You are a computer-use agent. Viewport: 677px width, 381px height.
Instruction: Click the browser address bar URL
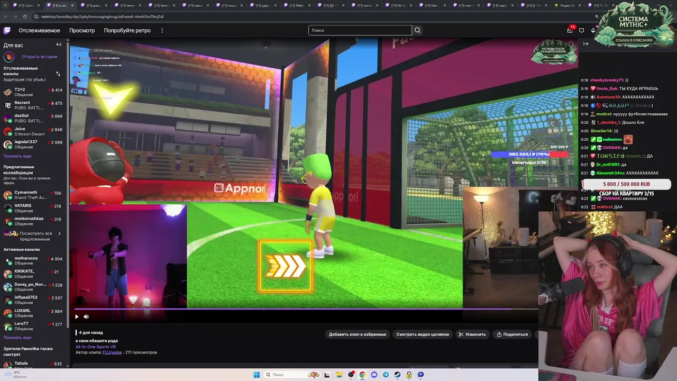tap(103, 16)
